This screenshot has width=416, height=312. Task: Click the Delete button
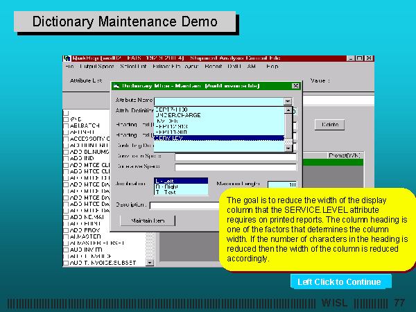coord(329,125)
